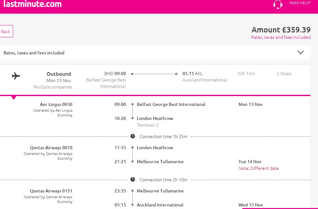Image resolution: width=318 pixels, height=209 pixels.
Task: Select the Outbound heading
Action: pos(59,74)
